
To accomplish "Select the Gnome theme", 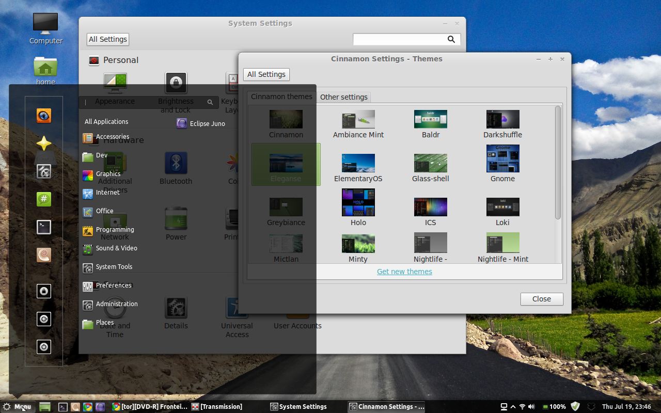I will point(502,164).
